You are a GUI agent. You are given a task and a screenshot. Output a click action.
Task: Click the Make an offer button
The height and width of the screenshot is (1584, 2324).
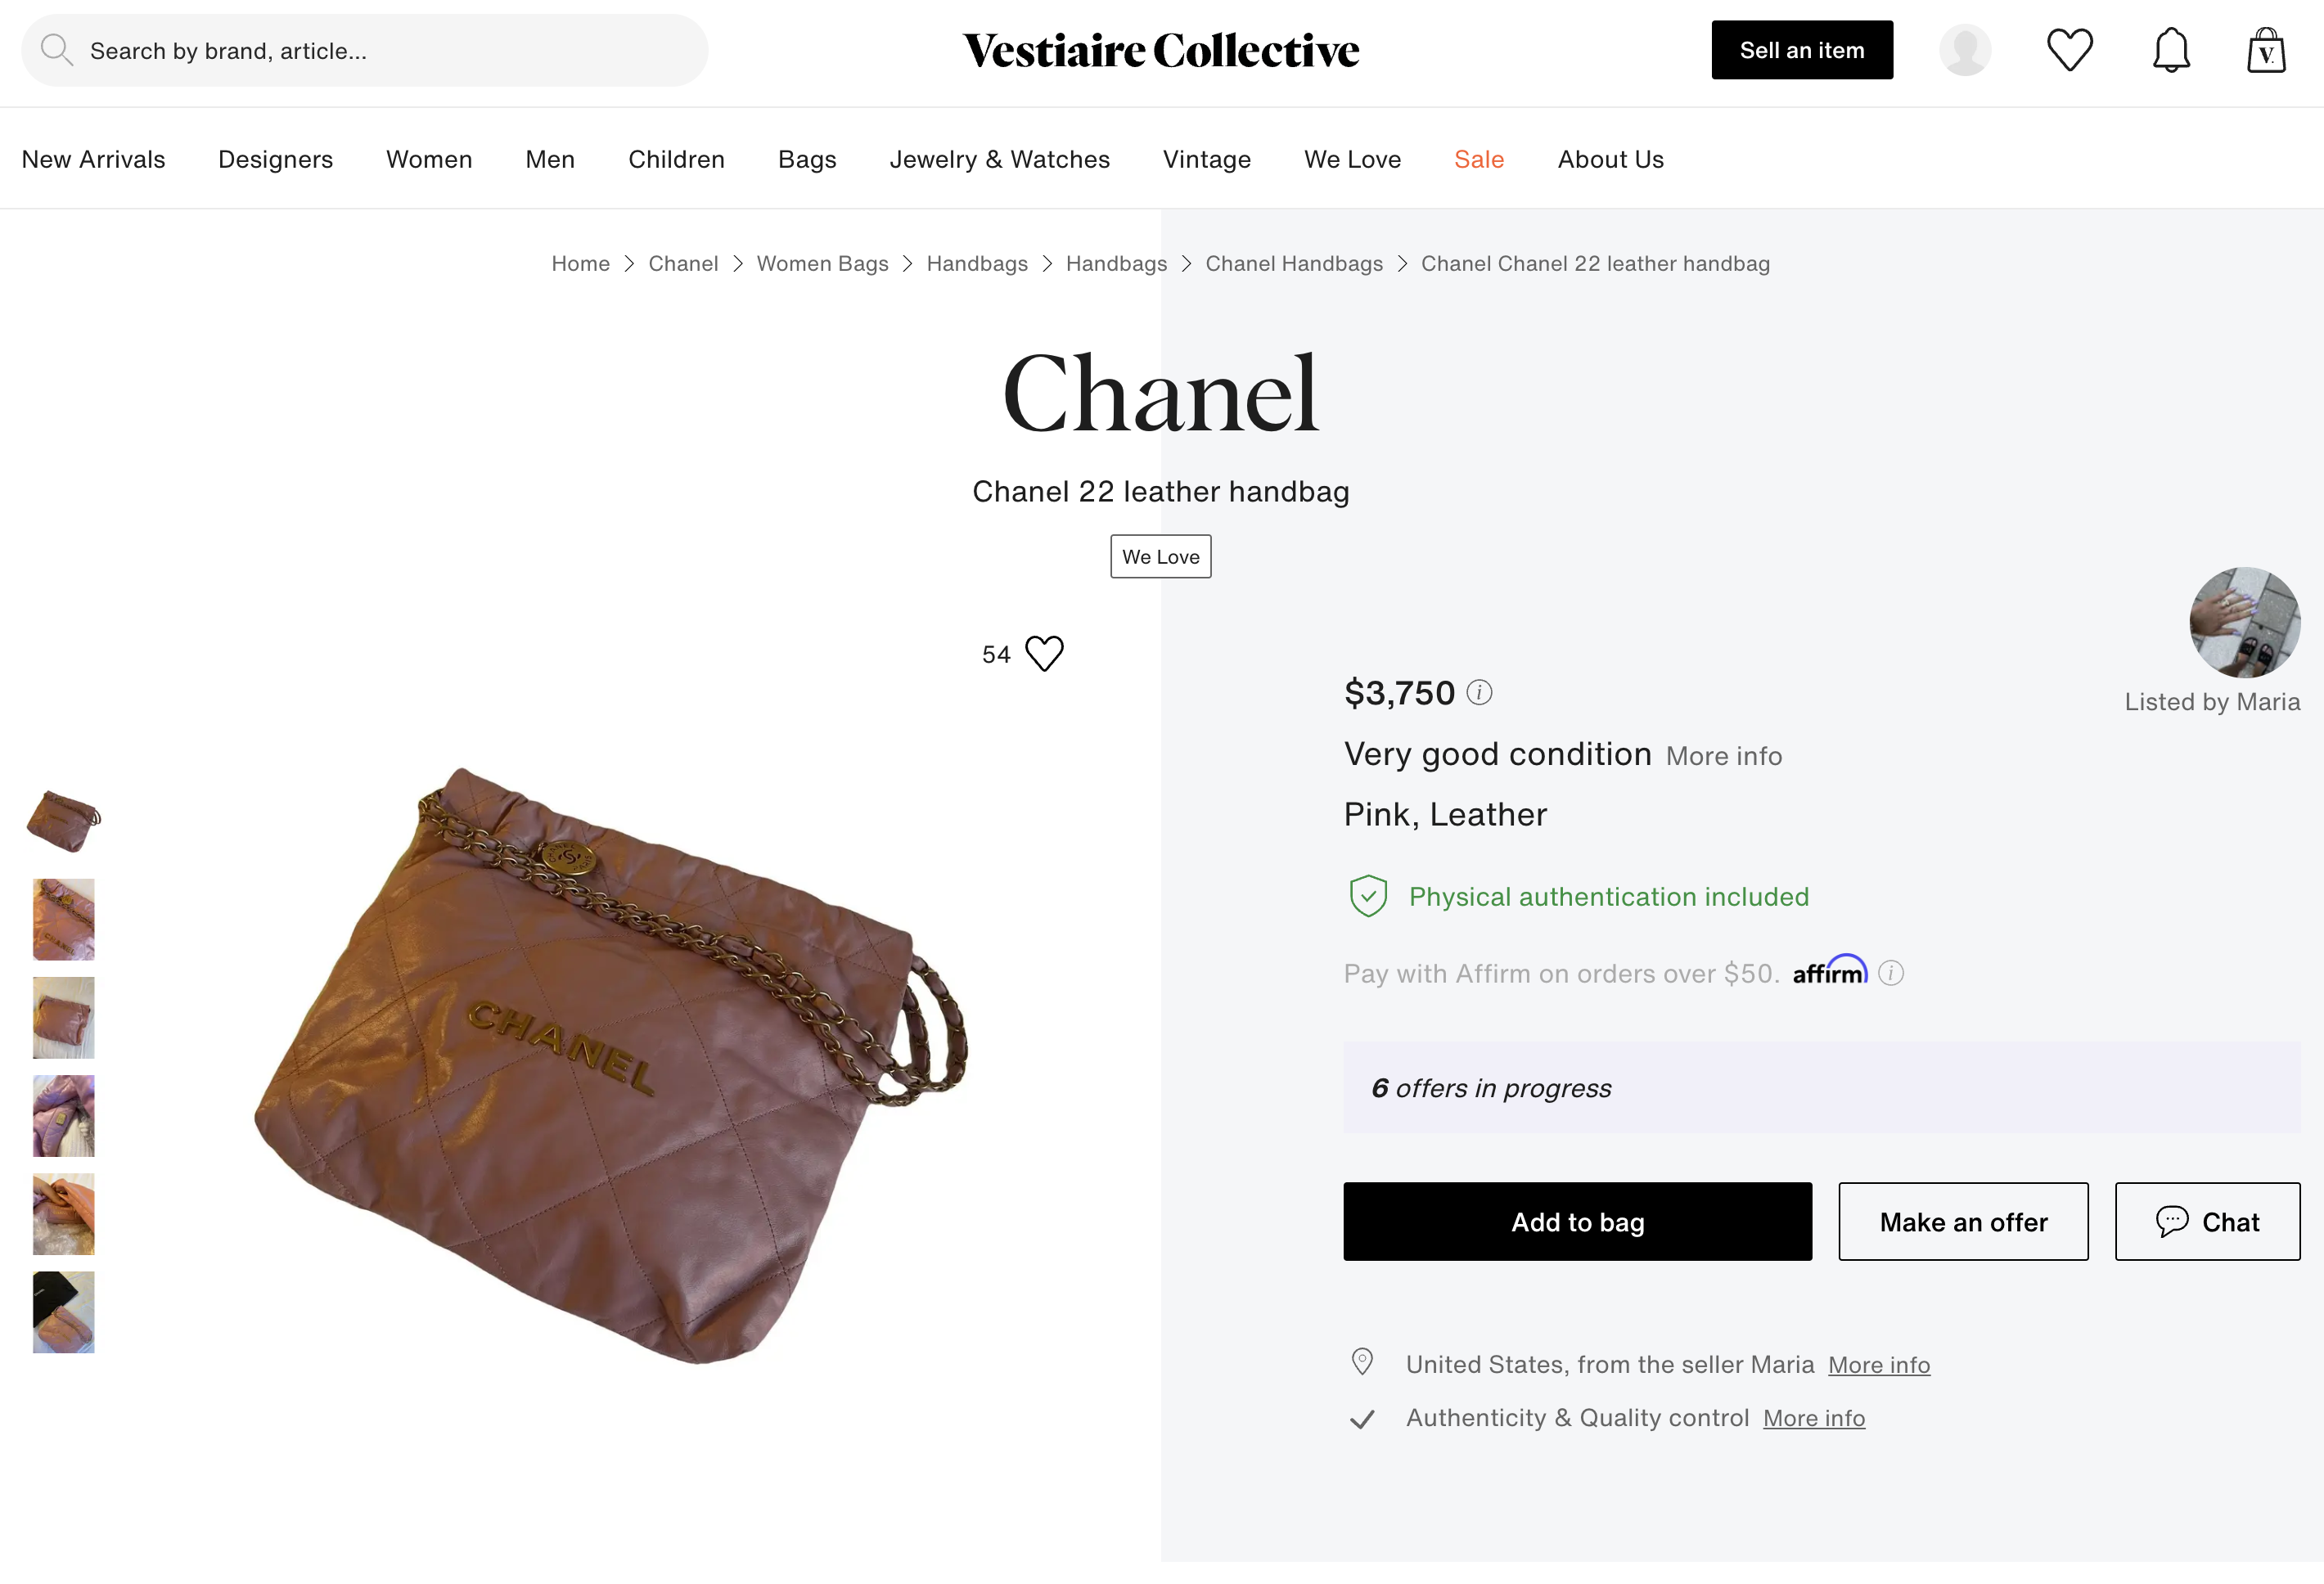pos(1963,1221)
